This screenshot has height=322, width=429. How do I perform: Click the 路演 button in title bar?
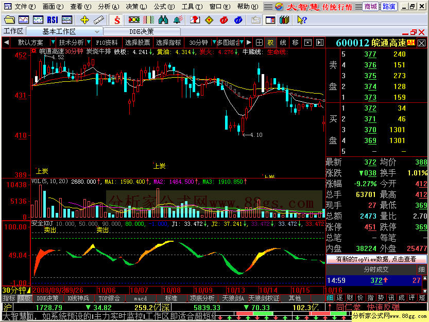(x=388, y=6)
